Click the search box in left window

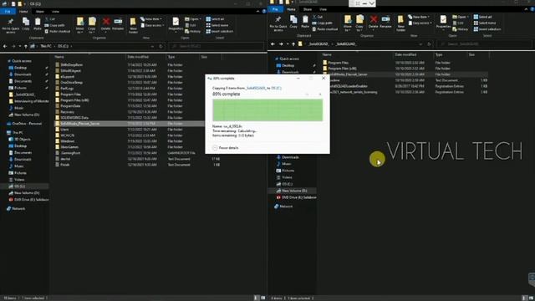coord(217,46)
